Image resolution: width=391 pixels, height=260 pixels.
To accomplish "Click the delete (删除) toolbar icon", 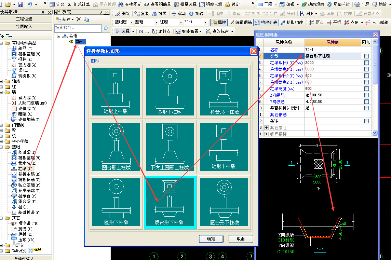I will pos(122,13).
